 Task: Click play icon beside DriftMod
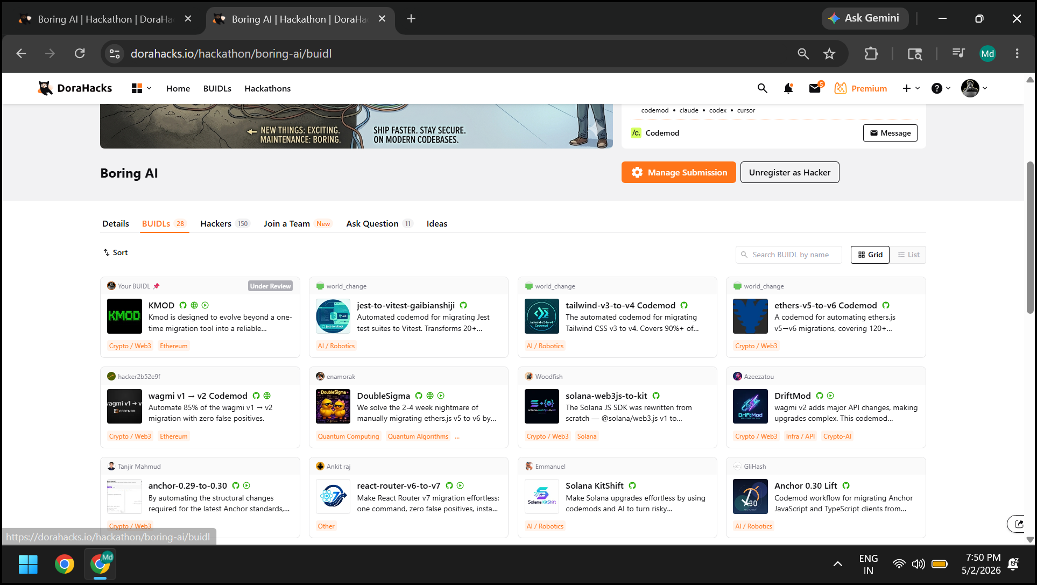coord(830,396)
